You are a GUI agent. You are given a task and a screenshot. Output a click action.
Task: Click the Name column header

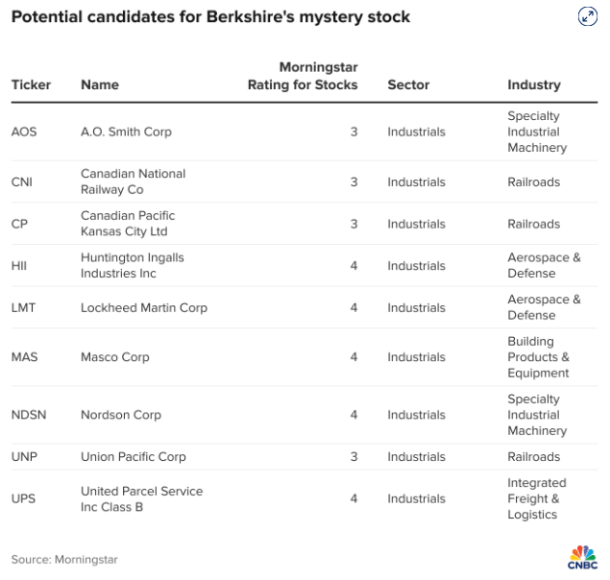click(x=100, y=85)
